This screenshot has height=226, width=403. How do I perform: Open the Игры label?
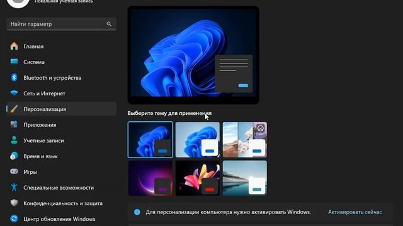[30, 172]
